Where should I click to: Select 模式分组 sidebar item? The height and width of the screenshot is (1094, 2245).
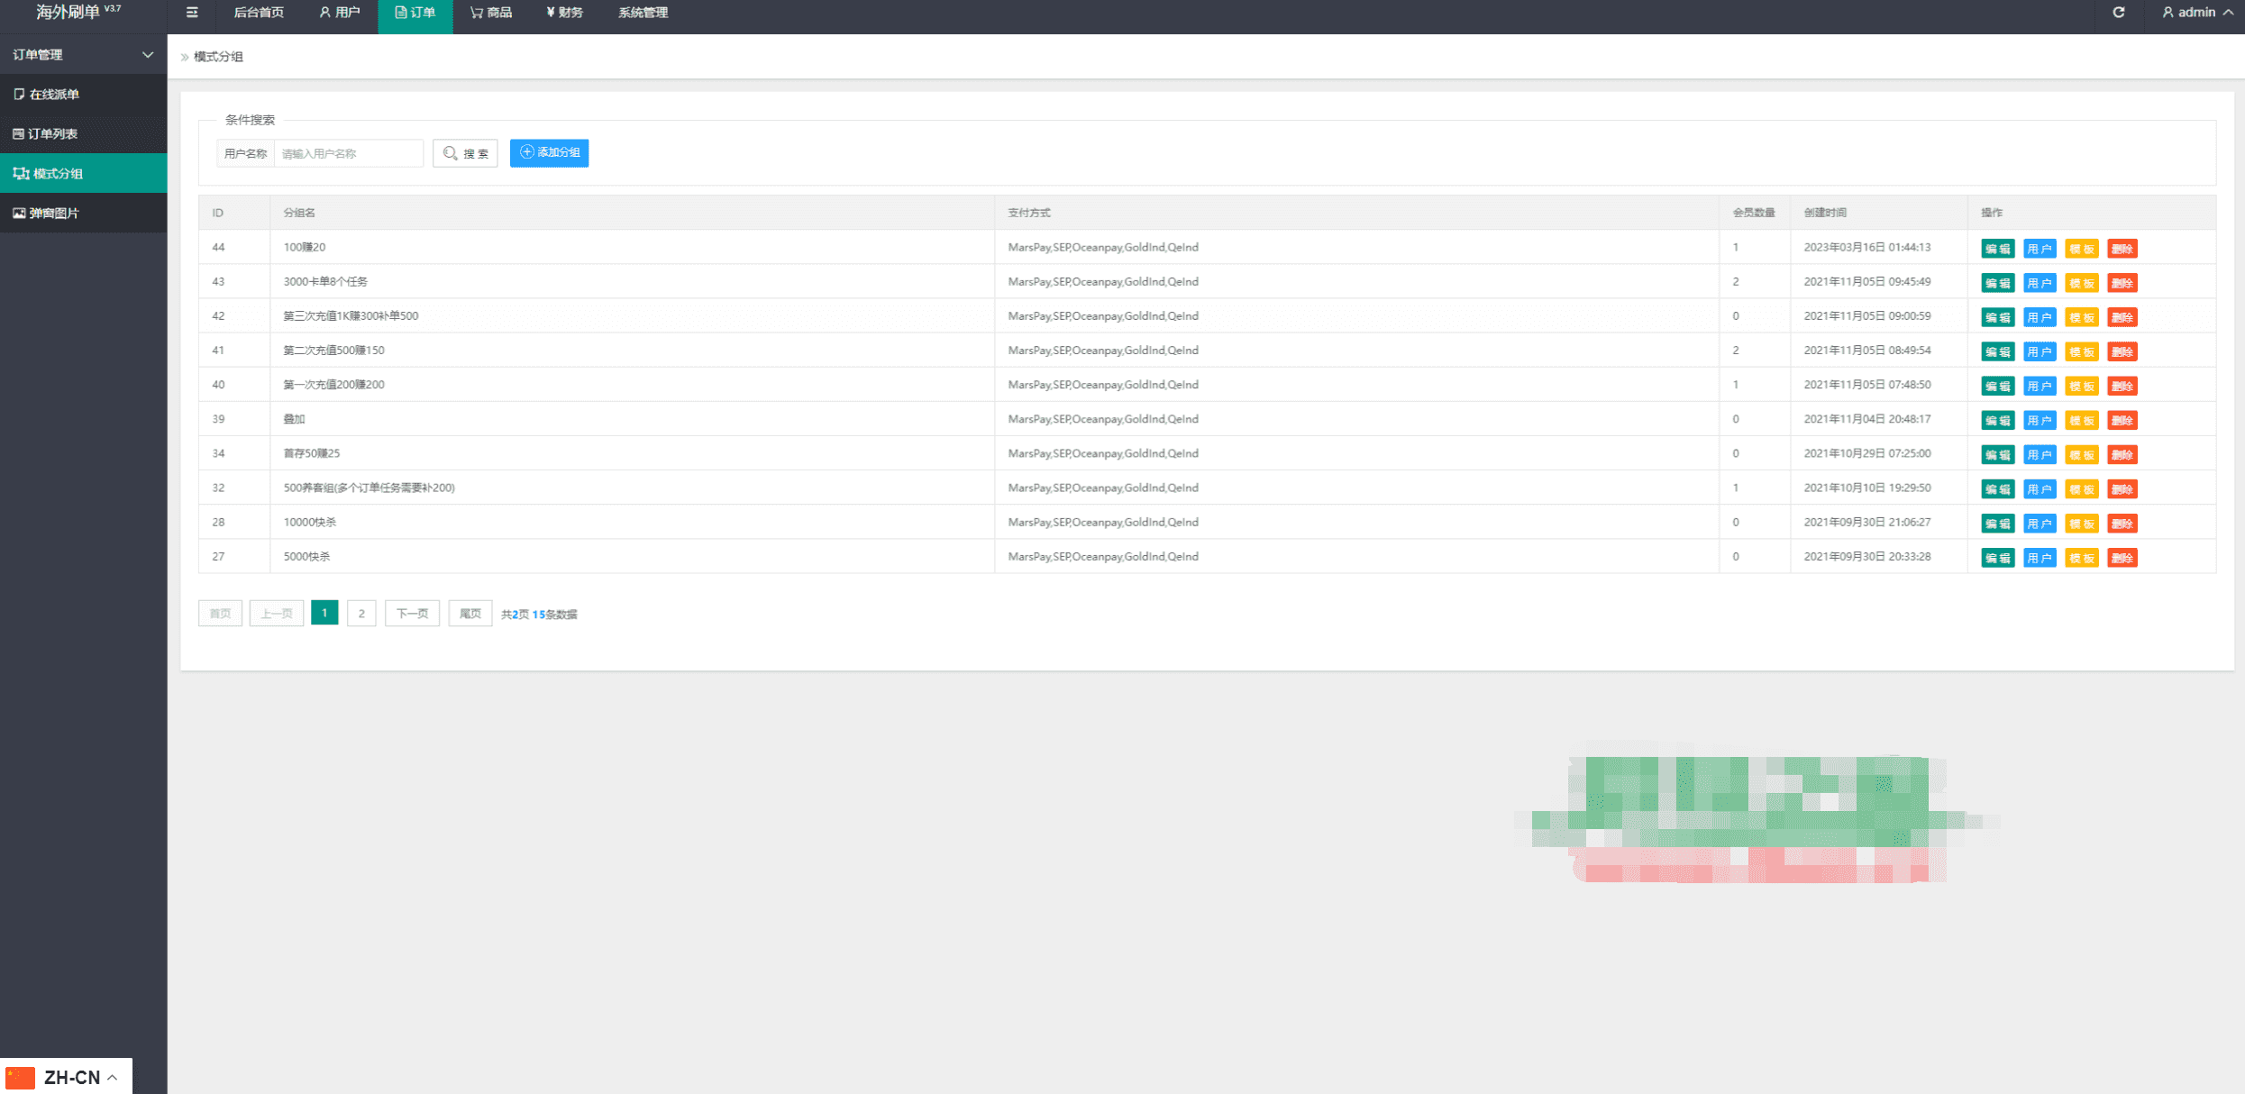pos(58,174)
